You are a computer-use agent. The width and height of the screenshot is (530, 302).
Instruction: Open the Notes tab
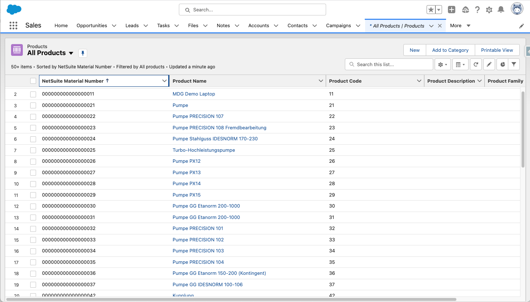[x=223, y=26]
